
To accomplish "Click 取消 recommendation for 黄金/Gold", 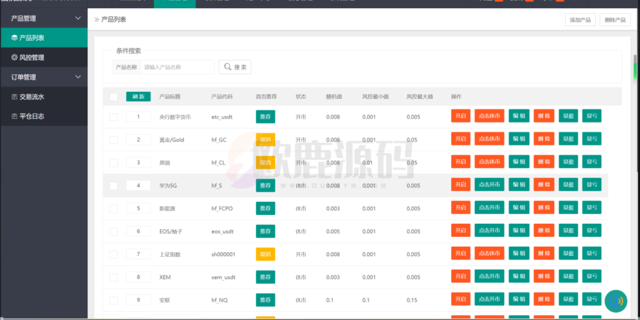I will click(265, 139).
